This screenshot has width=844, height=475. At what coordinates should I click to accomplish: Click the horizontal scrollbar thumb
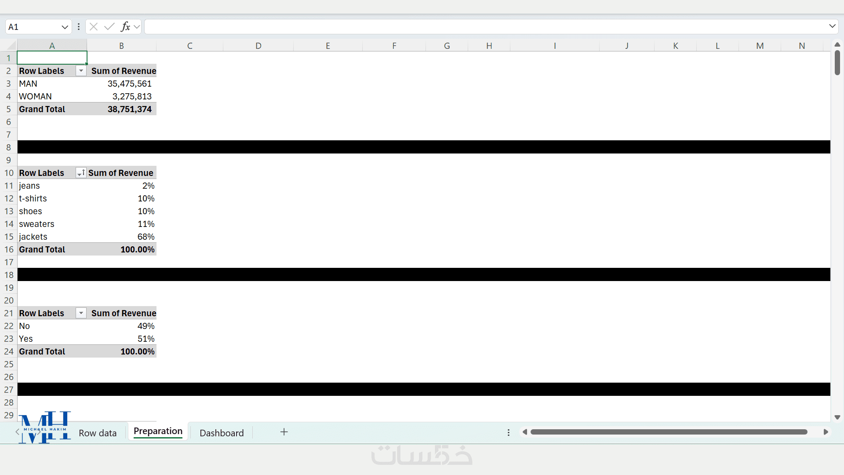tap(668, 432)
